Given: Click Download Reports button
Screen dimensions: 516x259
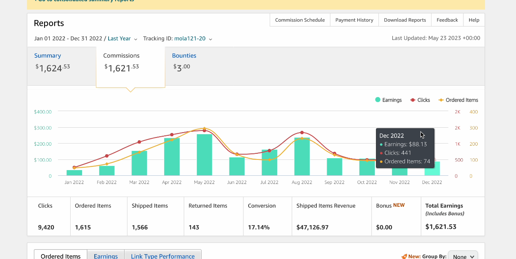Looking at the screenshot, I should coord(405,20).
